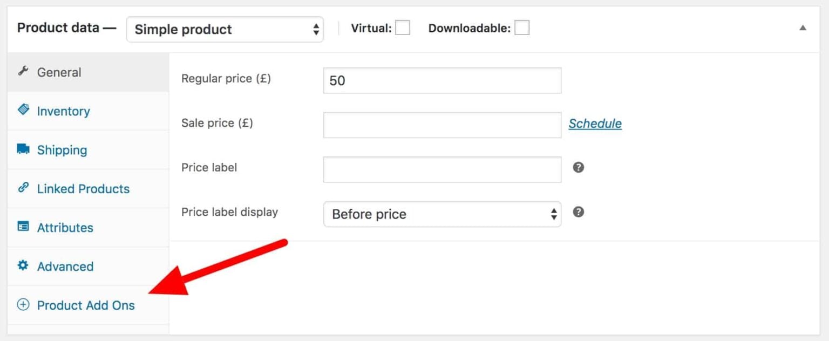Select the empty Sale price field
This screenshot has height=341, width=829.
pyautogui.click(x=442, y=125)
